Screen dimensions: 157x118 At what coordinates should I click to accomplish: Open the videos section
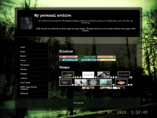[x=33, y=78]
